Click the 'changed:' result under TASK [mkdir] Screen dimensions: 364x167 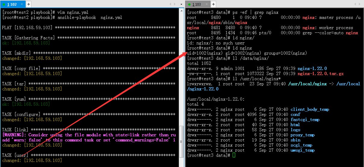(32, 58)
